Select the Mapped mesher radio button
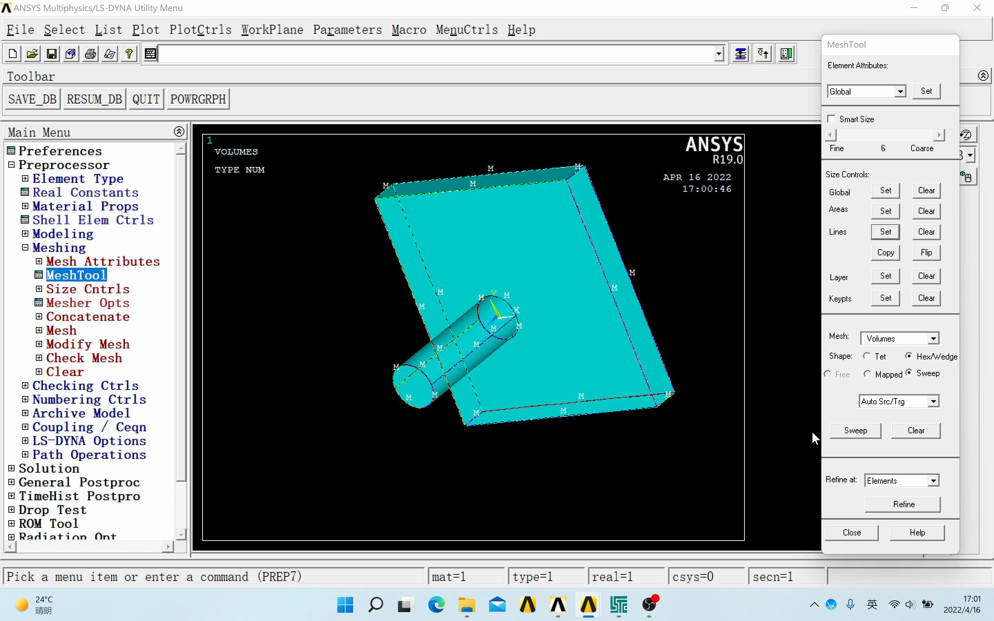The image size is (994, 621). [x=867, y=374]
